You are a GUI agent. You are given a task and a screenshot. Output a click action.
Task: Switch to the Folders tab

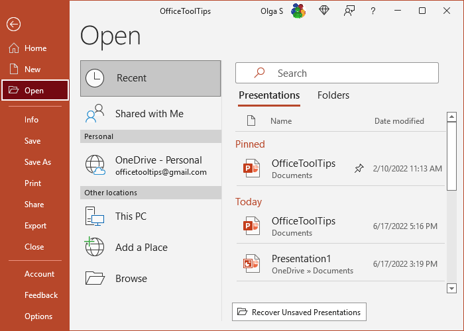click(x=333, y=95)
